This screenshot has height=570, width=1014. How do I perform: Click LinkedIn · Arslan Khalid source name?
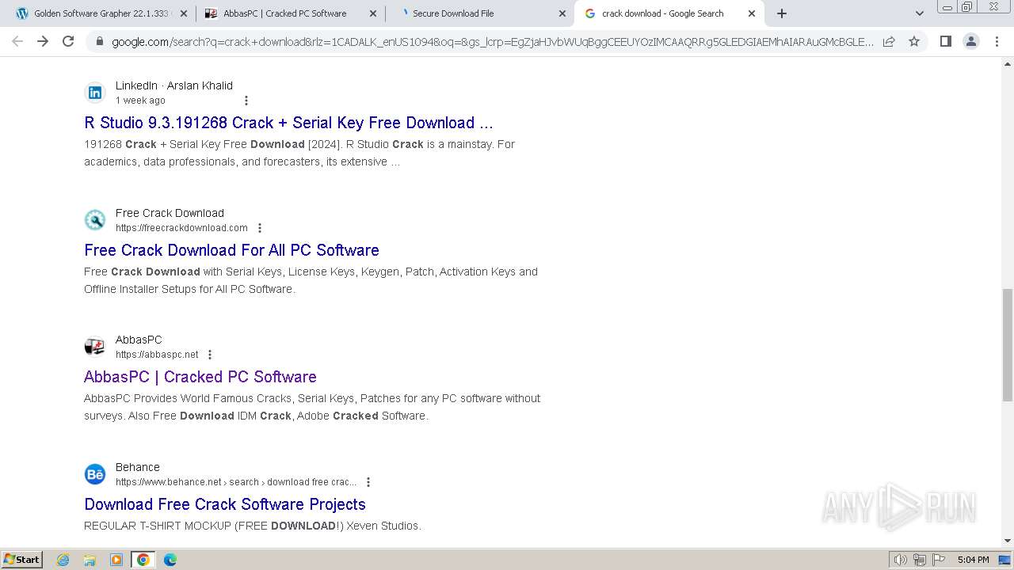tap(174, 85)
